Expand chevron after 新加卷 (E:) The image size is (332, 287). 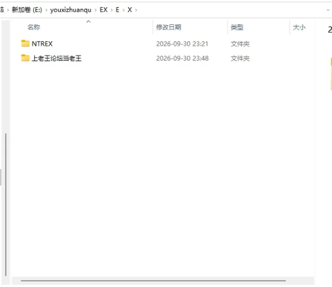46,10
